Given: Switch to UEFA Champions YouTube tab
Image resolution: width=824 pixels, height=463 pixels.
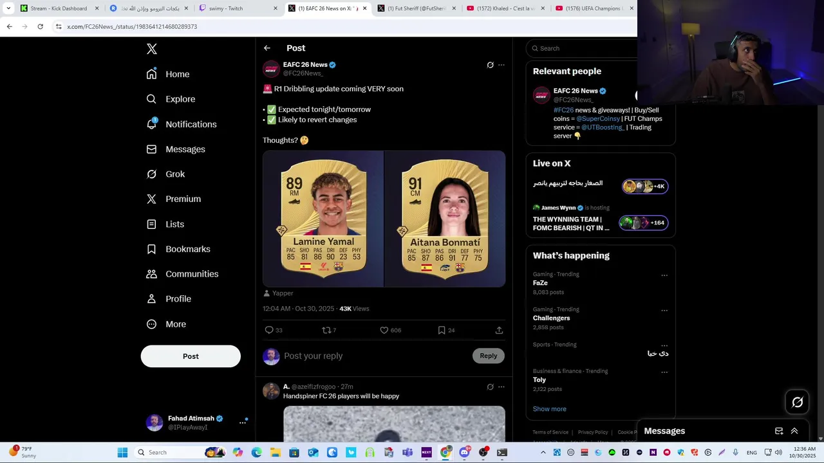Looking at the screenshot, I should (x=594, y=8).
